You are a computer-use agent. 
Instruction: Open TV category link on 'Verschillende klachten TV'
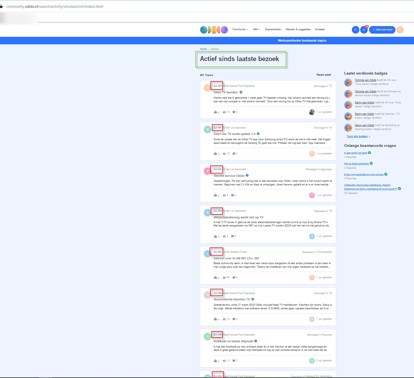point(330,293)
